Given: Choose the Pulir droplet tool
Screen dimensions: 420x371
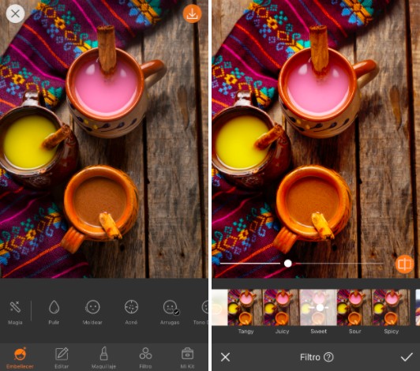Looking at the screenshot, I should tap(54, 313).
